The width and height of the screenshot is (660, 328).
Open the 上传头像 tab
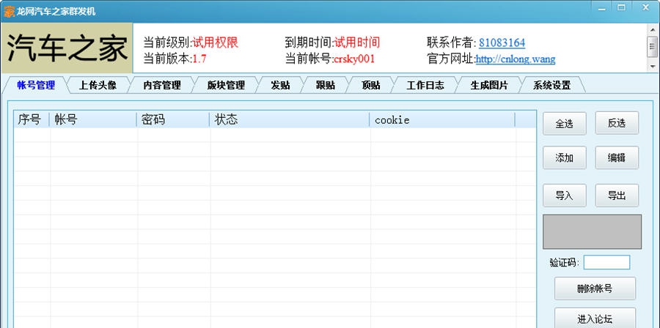(98, 85)
